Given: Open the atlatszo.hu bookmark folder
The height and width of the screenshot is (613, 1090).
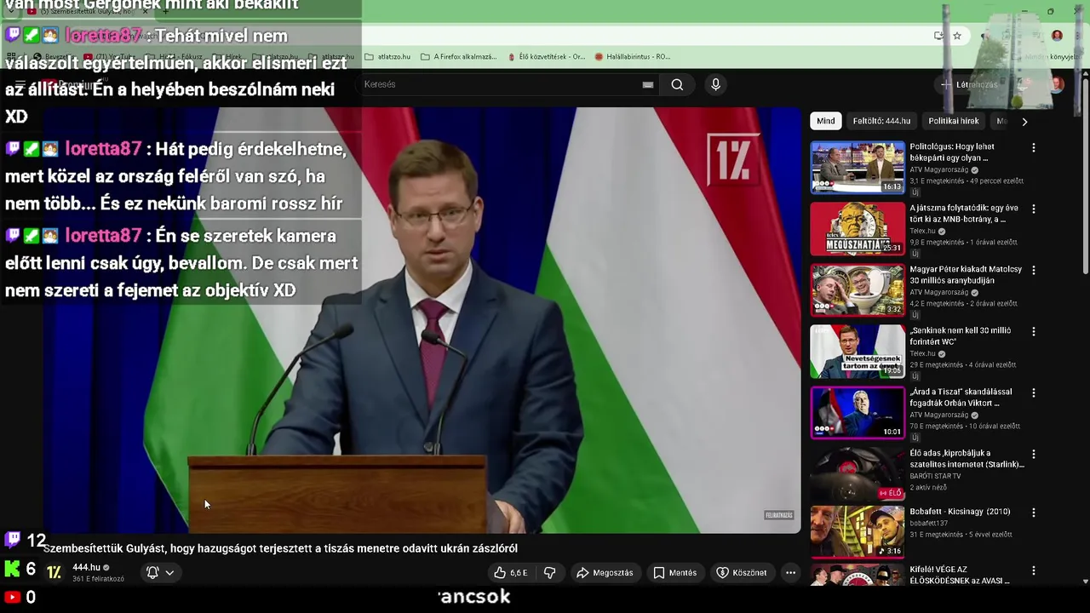Looking at the screenshot, I should tap(387, 57).
